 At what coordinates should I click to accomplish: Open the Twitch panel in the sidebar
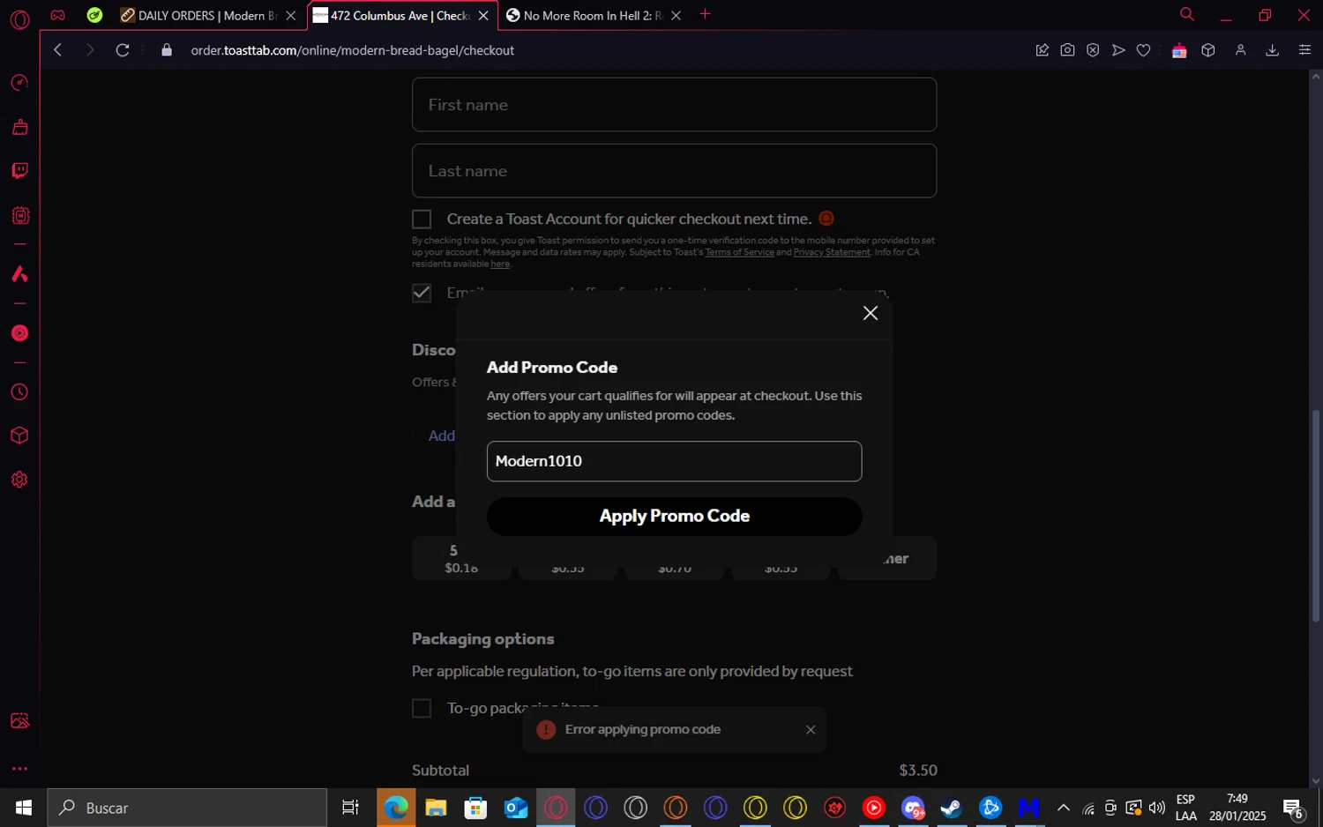[x=19, y=170]
